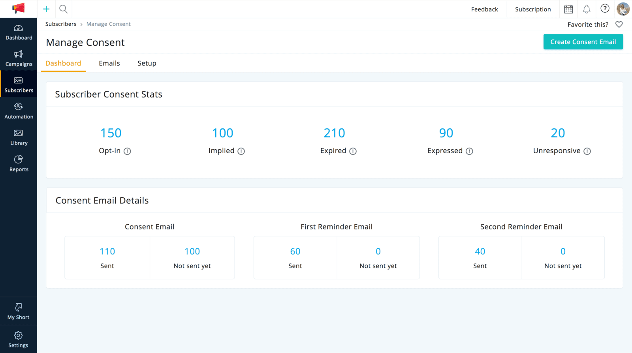632x353 pixels.
Task: Show info icon next to Implied
Action: 241,151
